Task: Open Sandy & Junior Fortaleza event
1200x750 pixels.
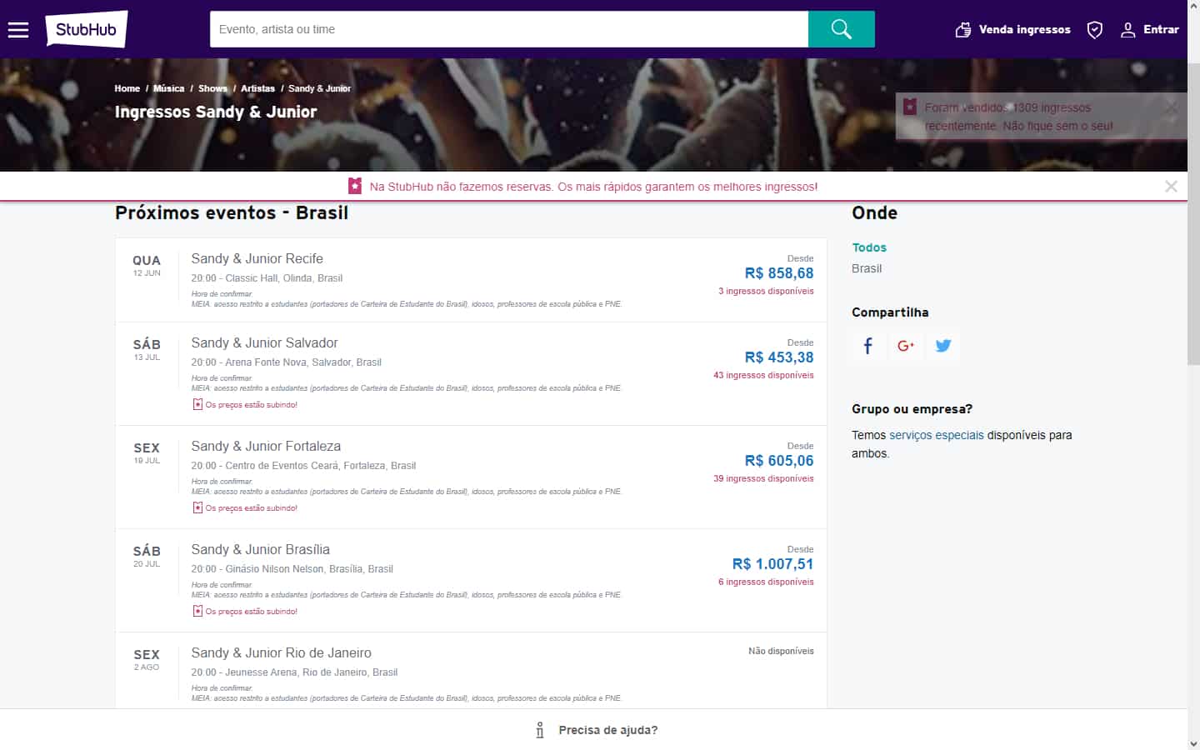Action: (x=266, y=446)
